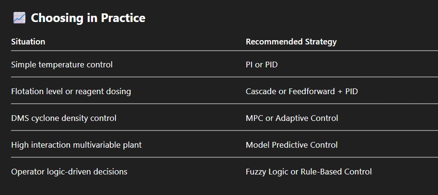The height and width of the screenshot is (195, 438).
Task: Select the "Simple temperature control" cell
Action: click(62, 64)
